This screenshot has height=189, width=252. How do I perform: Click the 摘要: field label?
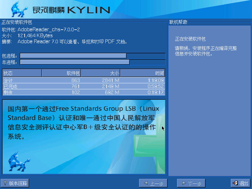tap(7, 42)
